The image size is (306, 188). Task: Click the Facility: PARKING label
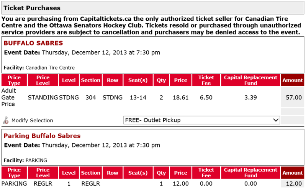(25, 160)
